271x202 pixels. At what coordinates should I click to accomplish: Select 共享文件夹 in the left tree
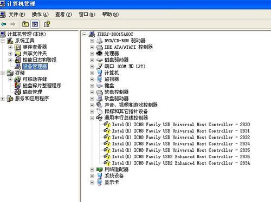(x=35, y=54)
